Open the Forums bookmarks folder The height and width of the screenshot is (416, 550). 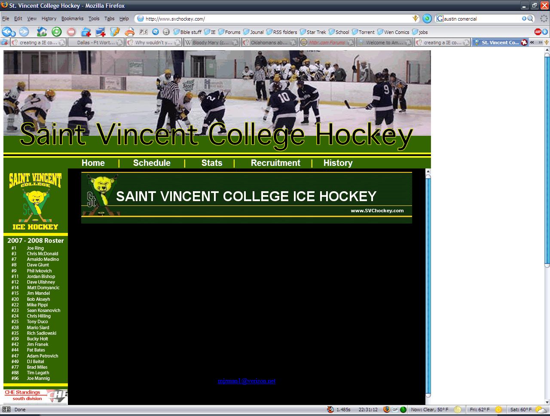(229, 32)
